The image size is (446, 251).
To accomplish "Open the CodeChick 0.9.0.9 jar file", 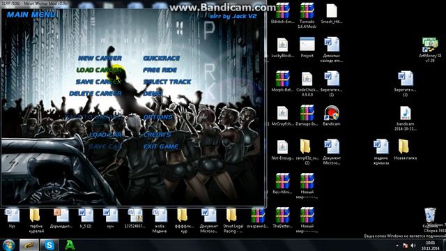I will 307,79.
